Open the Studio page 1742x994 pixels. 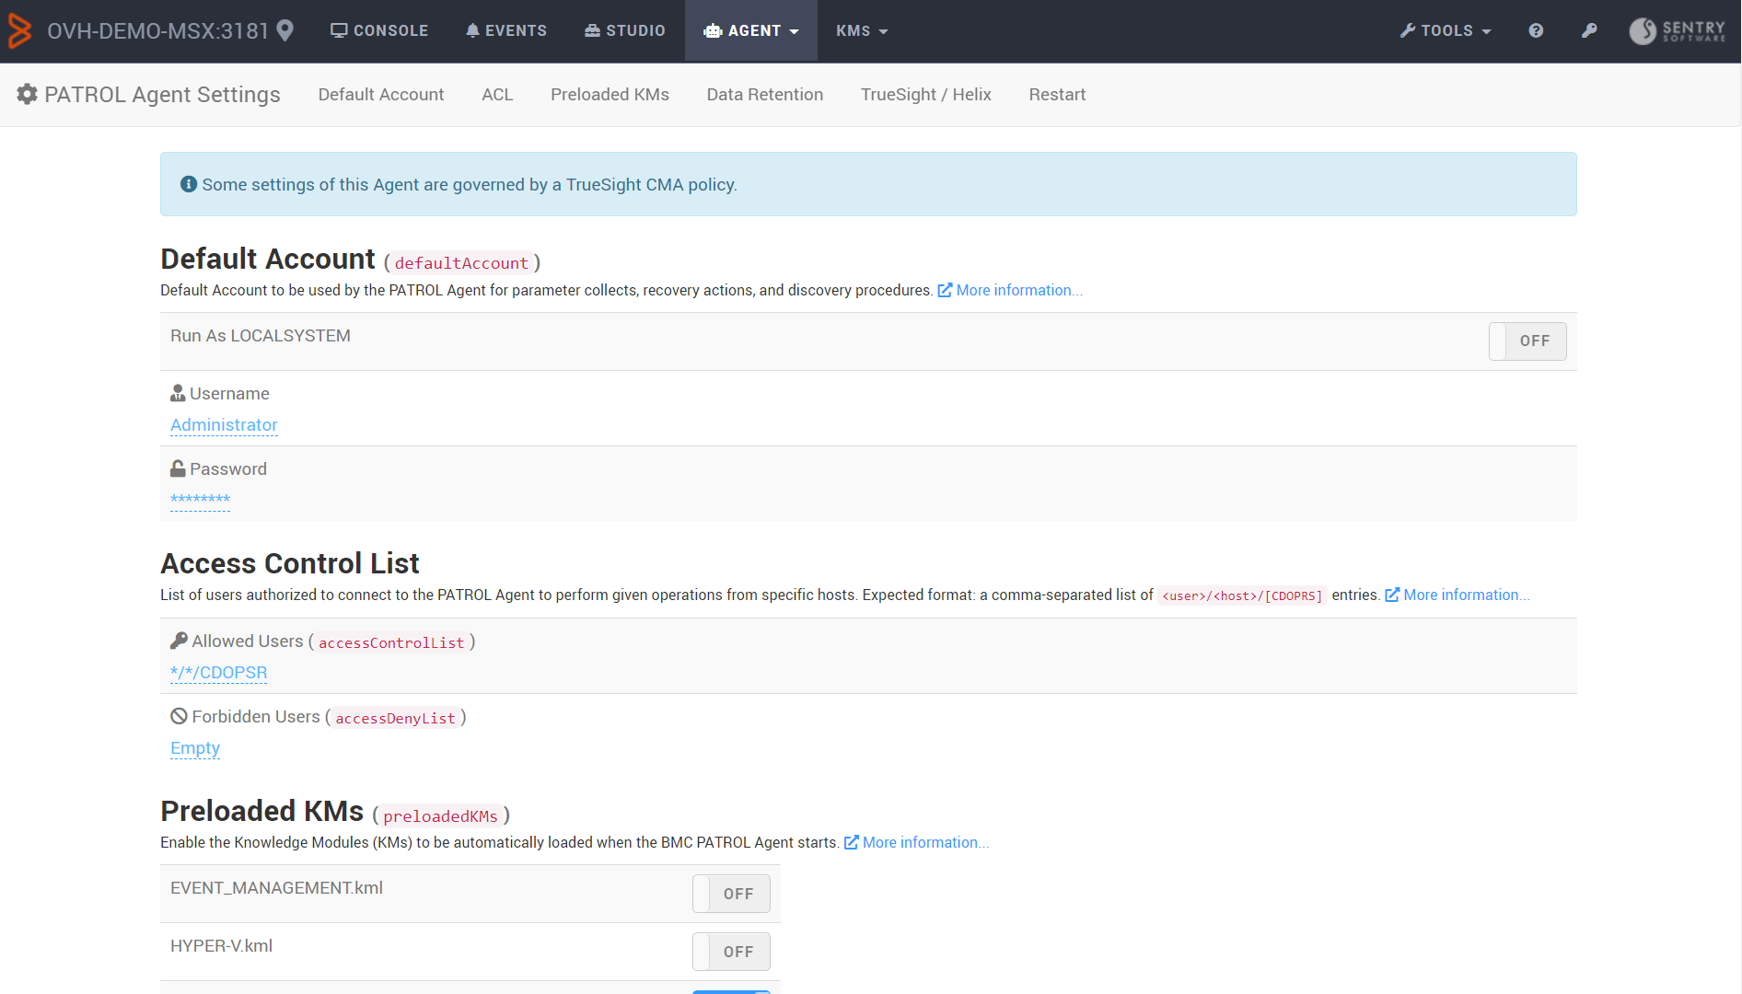coord(625,30)
